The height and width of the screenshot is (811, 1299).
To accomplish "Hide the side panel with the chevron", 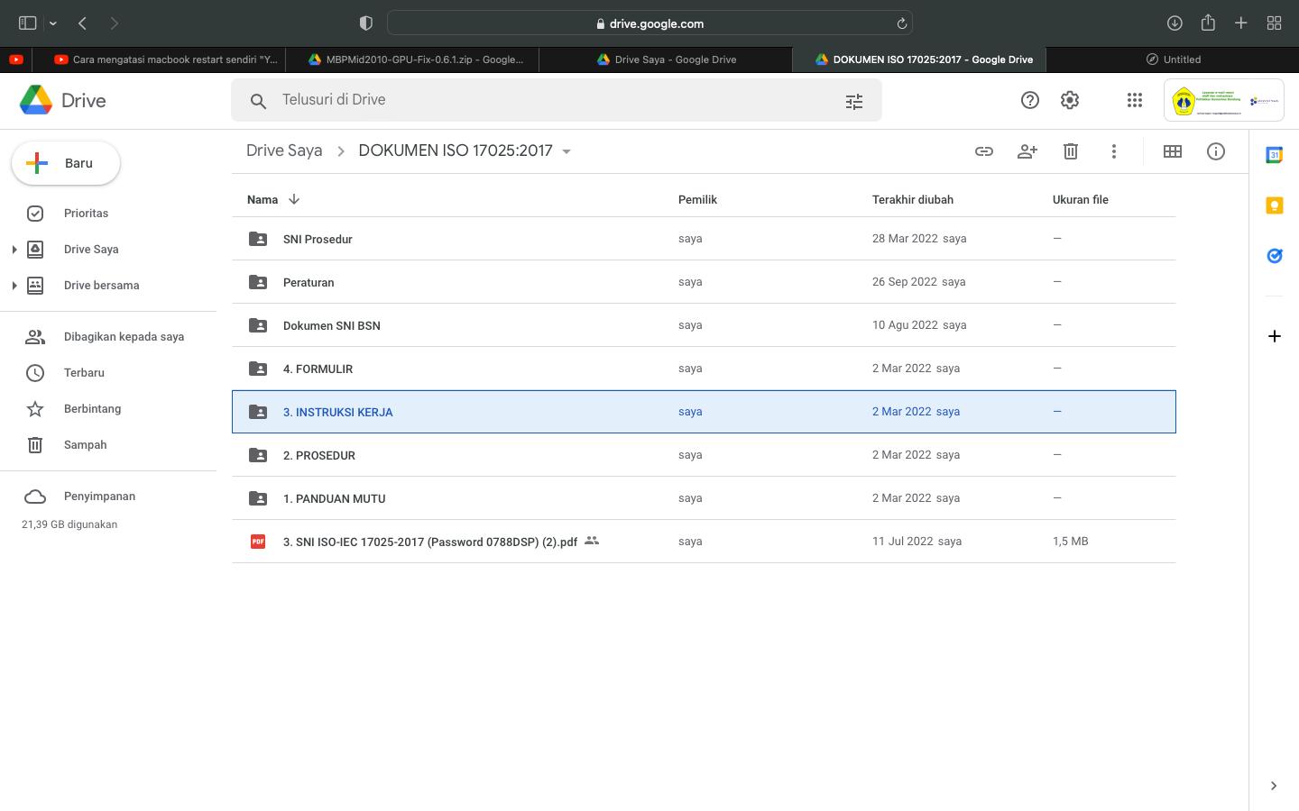I will pos(1274,786).
